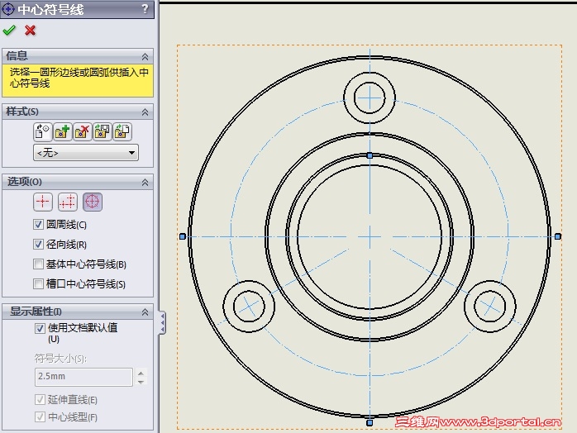The image size is (577, 433).
Task: Select the top bolt hole circle
Action: point(370,98)
